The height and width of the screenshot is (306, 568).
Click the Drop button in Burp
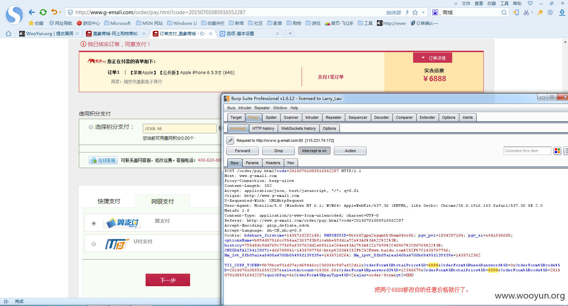278,151
